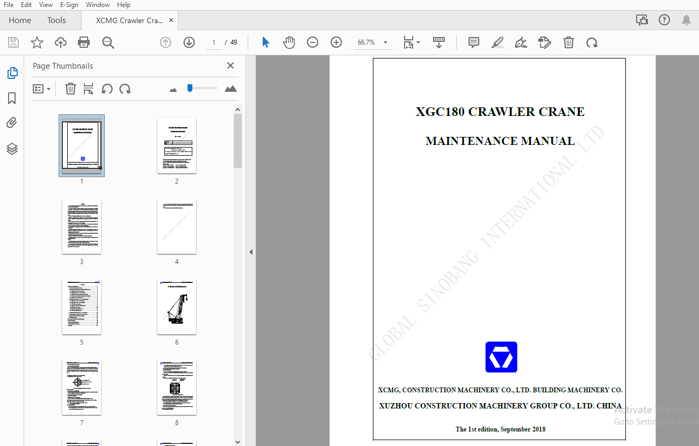Switch to the Home tab
This screenshot has width=699, height=446.
20,20
